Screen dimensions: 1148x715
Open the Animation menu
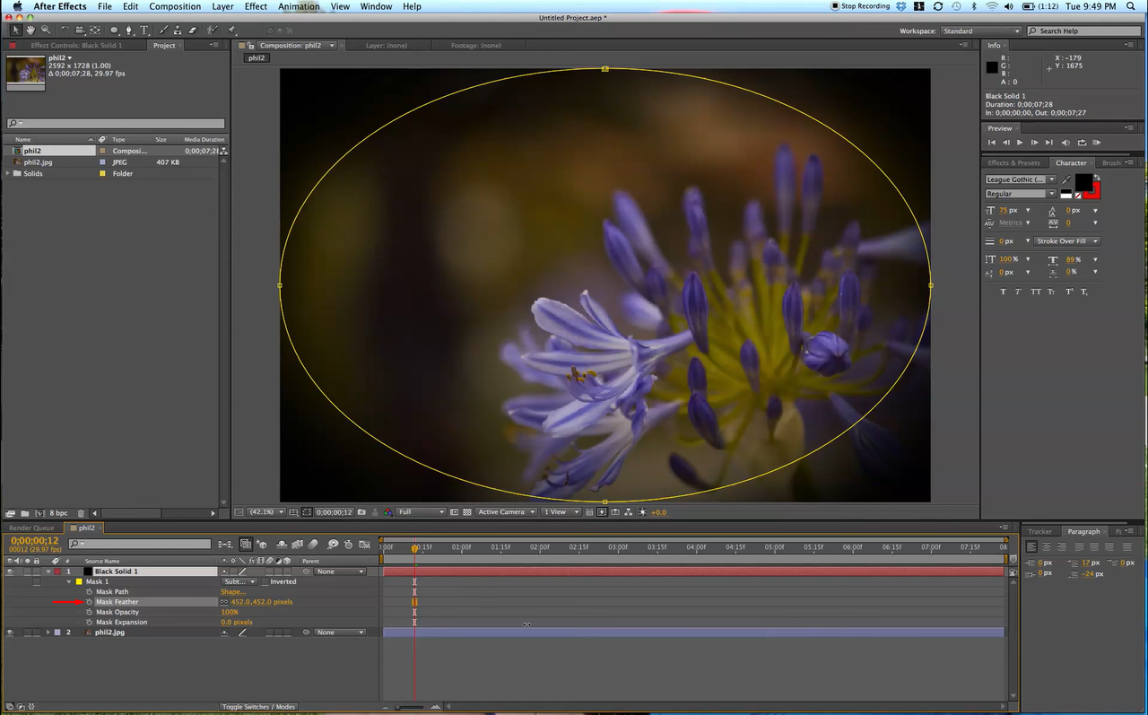click(299, 6)
